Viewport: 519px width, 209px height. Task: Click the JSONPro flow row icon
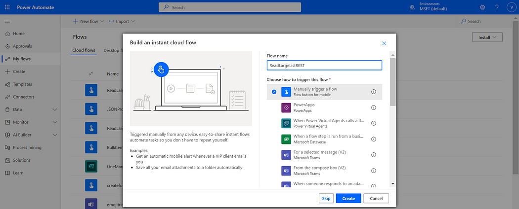pyautogui.click(x=91, y=108)
